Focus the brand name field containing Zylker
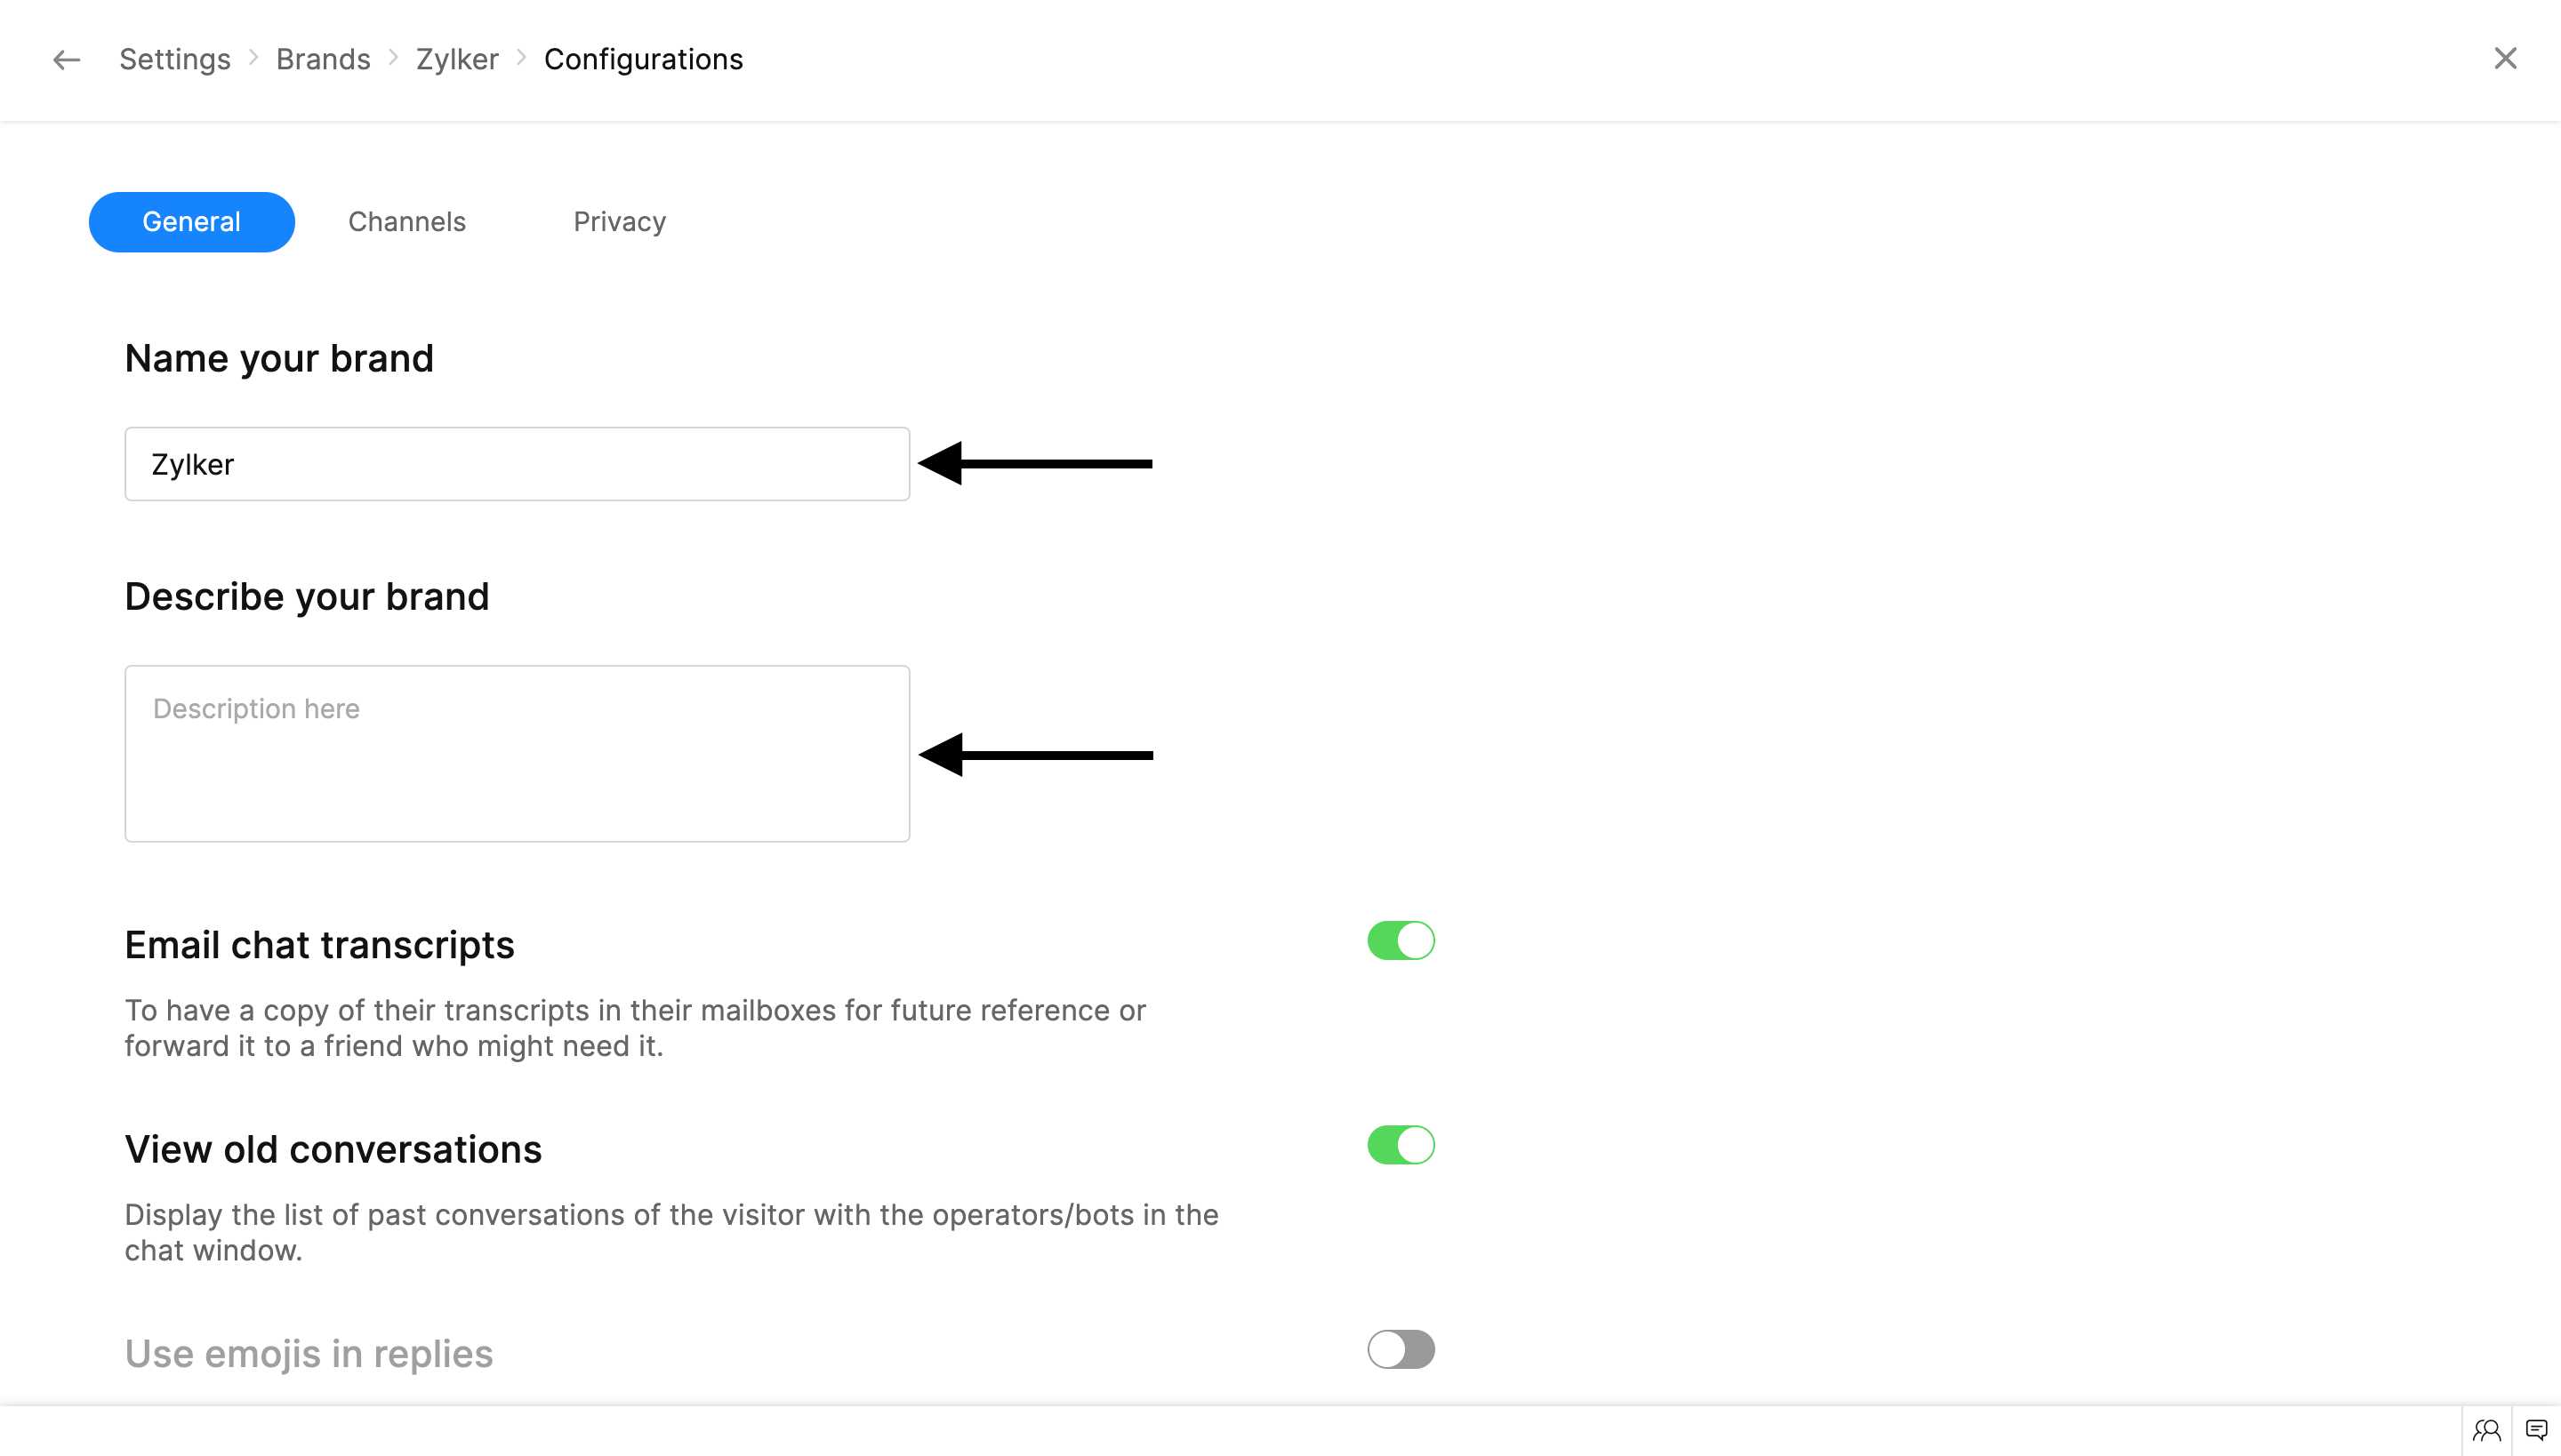2561x1456 pixels. (516, 464)
